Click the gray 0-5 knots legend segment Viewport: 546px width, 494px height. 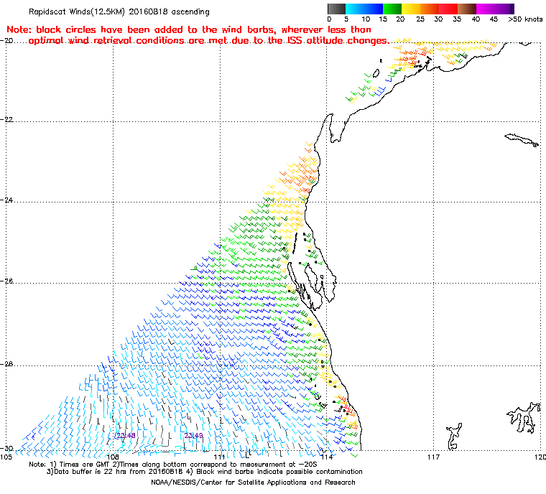click(x=336, y=9)
